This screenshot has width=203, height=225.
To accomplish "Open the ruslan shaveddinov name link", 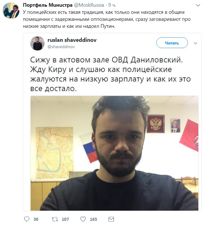I will (72, 40).
